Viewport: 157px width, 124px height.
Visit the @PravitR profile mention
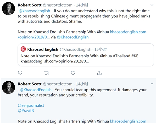pyautogui.click(x=25, y=111)
